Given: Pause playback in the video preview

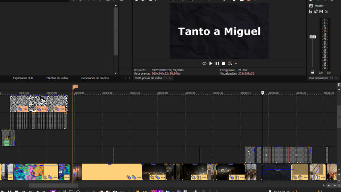Looking at the screenshot, I should click(x=217, y=64).
